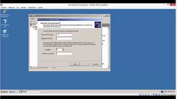Select the Mis sitios de red desktop icon
Viewport: 177px width, 99px height.
(5, 23)
